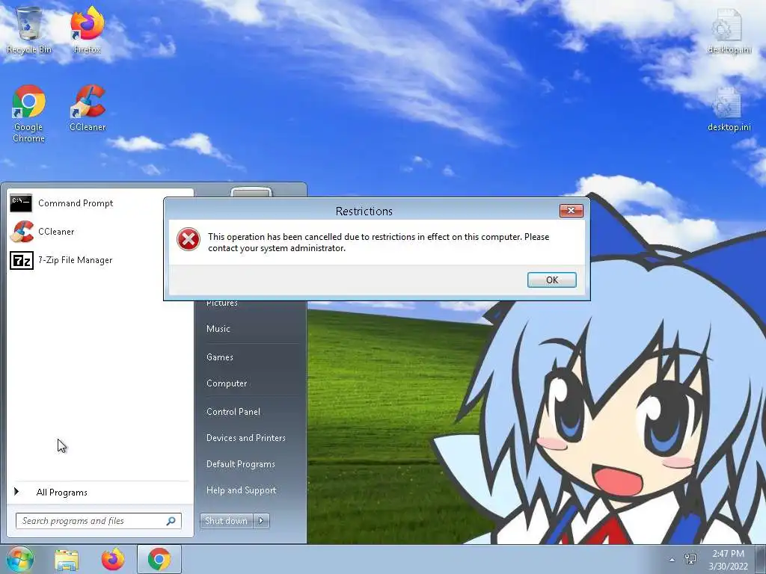766x574 pixels.
Task: Open Firefox from the taskbar
Action: [113, 559]
